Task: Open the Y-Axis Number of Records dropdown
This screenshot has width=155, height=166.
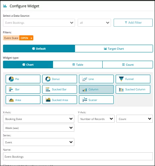Action: click(x=96, y=119)
